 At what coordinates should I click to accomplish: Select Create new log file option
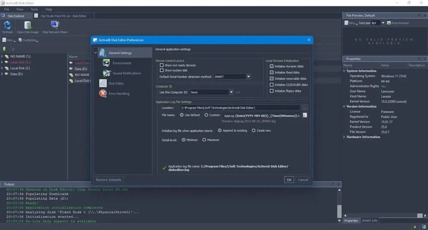tap(253, 130)
